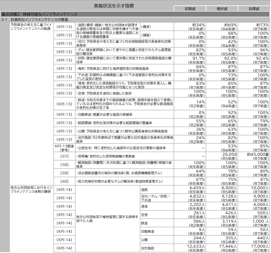271x253 pixels.
Task: Click the 85% target value for 公営住宅
Action: (254, 148)
